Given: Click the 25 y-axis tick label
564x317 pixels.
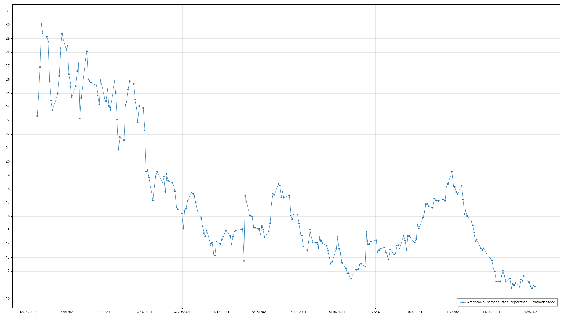Looking at the screenshot, I should [8, 93].
